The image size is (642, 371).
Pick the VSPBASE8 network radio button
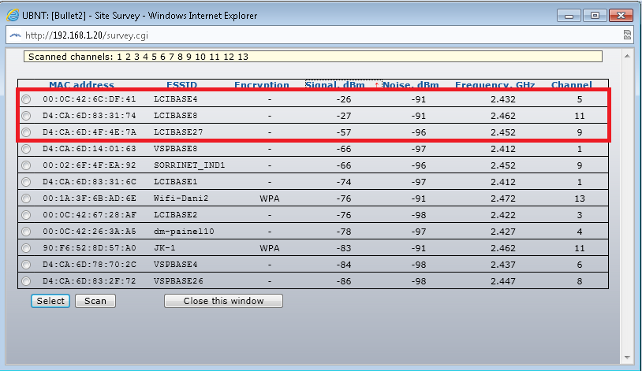[x=26, y=149]
